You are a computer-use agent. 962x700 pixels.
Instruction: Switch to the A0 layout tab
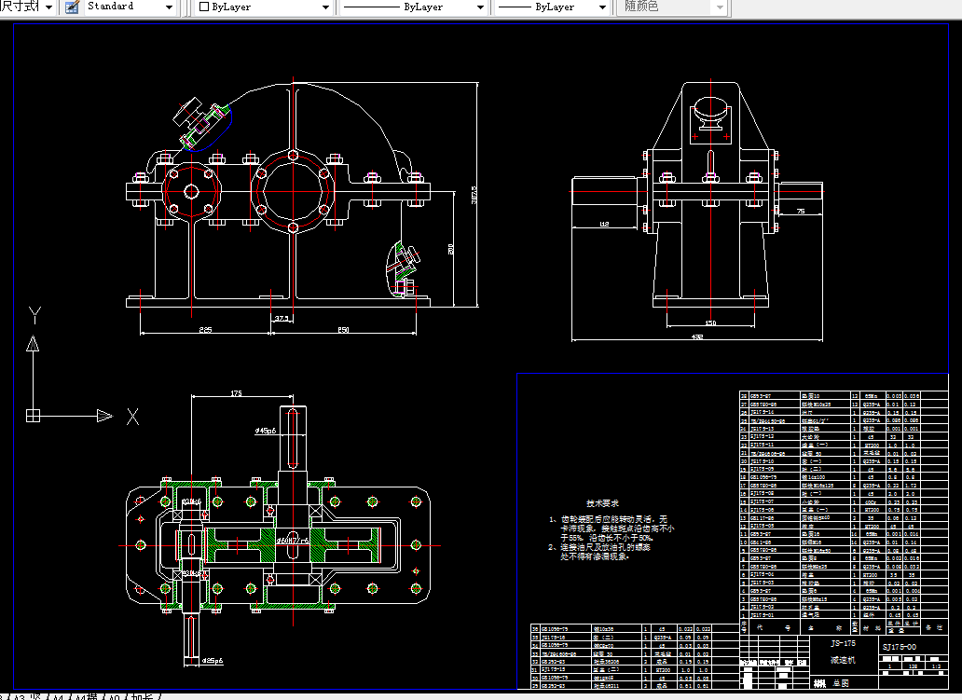tap(114, 696)
